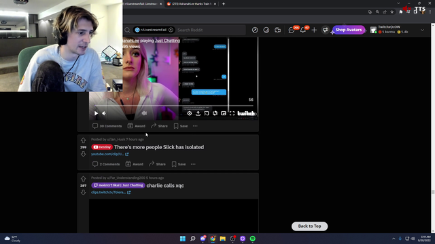435x244 pixels.
Task: Open Spotify from the taskbar
Action: pyautogui.click(x=252, y=239)
